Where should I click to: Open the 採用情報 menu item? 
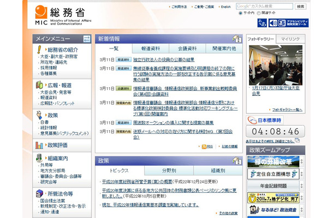click(49, 68)
